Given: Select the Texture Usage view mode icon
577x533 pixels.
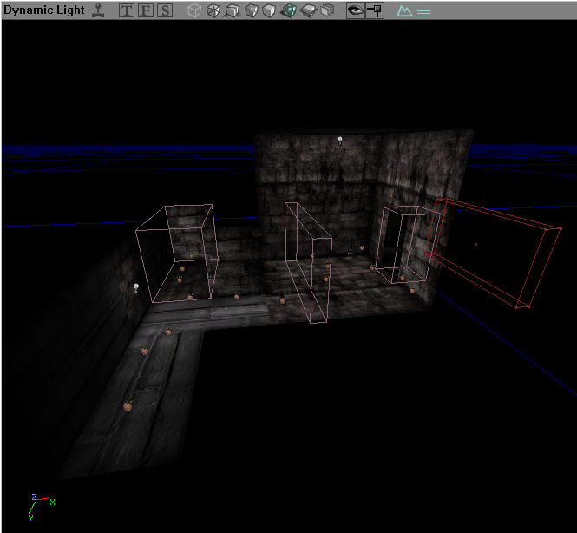Looking at the screenshot, I should point(251,11).
